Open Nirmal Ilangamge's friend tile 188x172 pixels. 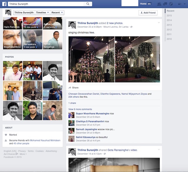pyautogui.click(x=52, y=40)
